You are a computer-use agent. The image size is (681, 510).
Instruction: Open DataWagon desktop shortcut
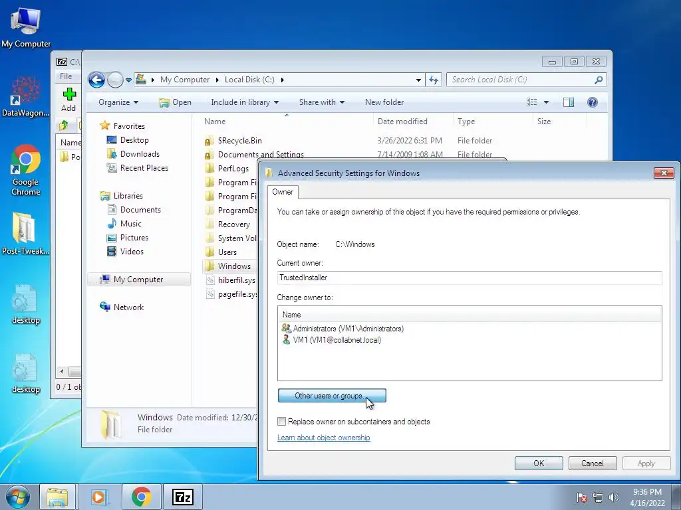26,96
